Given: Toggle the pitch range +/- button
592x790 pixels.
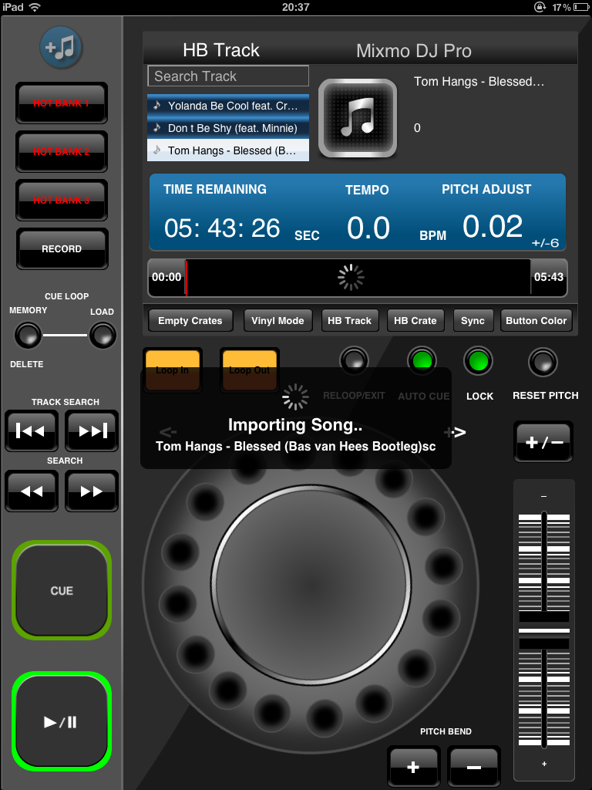Looking at the screenshot, I should [x=543, y=442].
